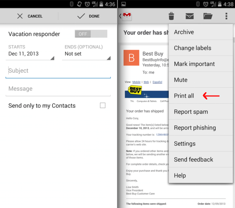Tap the mark unread envelope icon
Viewport: 235px width, 208px height.
190,16
